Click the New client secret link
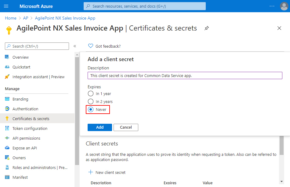The image size is (290, 187). [111, 172]
